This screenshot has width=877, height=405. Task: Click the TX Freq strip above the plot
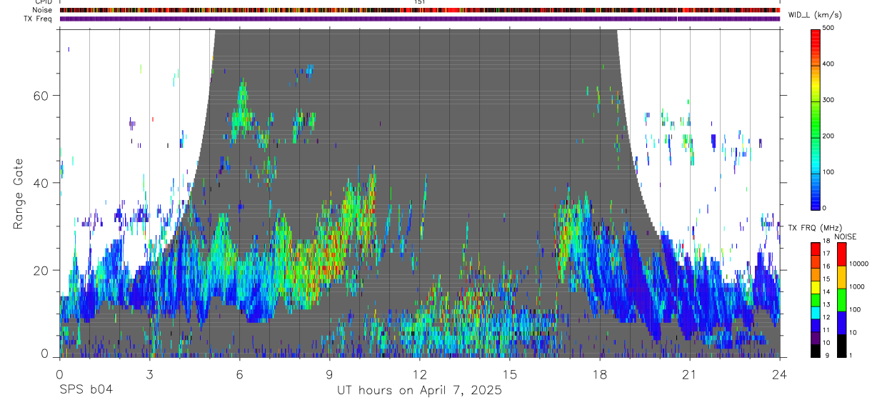pyautogui.click(x=419, y=19)
